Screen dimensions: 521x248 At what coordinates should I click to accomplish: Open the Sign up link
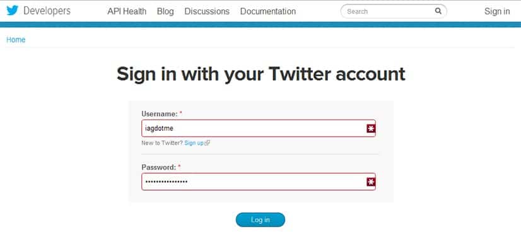pos(194,144)
